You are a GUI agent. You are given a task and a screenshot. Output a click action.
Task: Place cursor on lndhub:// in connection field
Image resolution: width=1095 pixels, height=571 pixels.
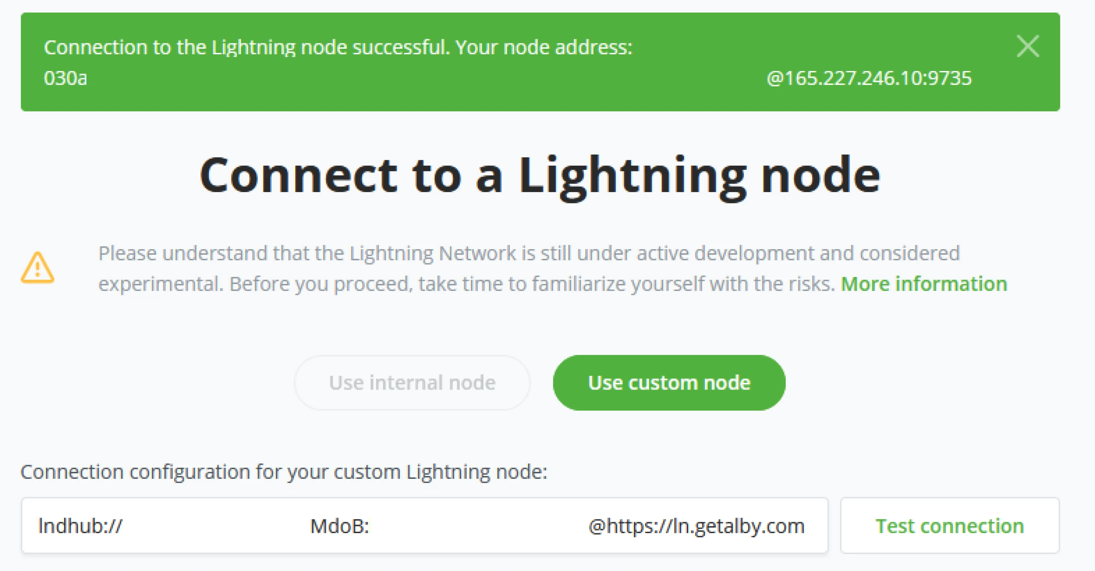pyautogui.click(x=80, y=526)
